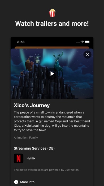The height and width of the screenshot is (186, 104).
Task: Tap the popcorn emoji icon
Action: click(52, 13)
